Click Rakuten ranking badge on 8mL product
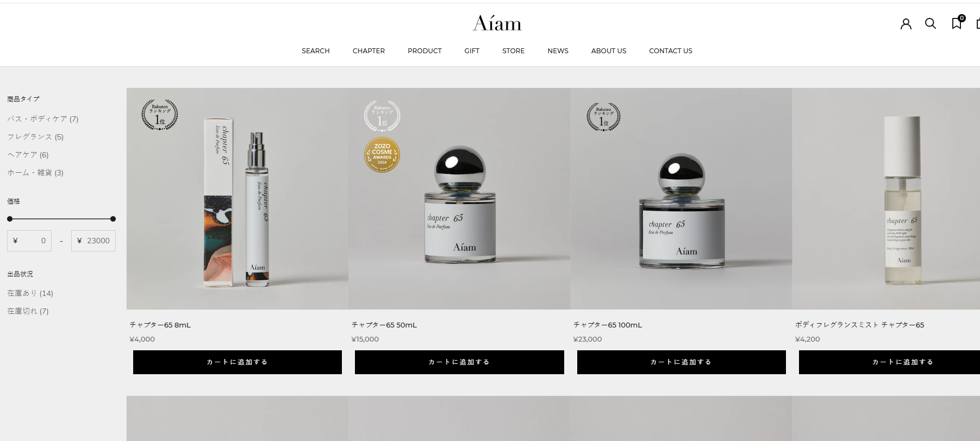 click(x=160, y=115)
